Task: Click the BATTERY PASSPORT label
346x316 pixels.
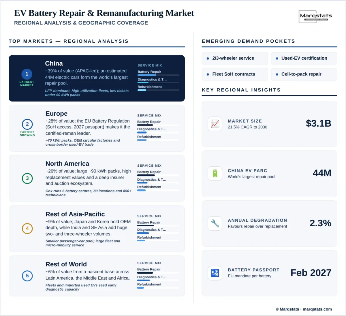Action: (x=253, y=270)
